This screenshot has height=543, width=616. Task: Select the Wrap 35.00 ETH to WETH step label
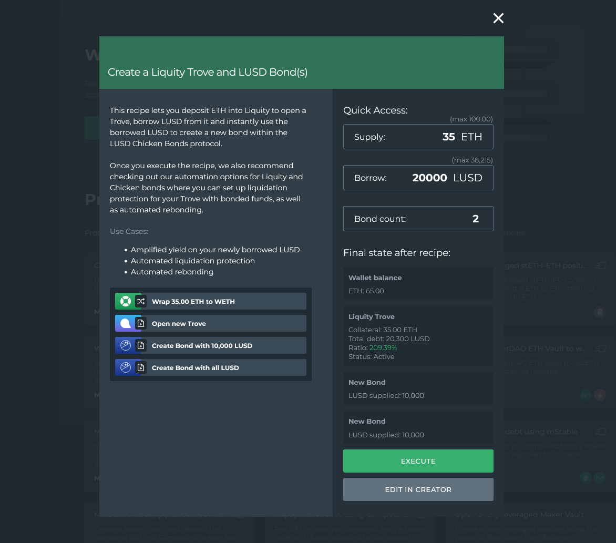tap(193, 301)
